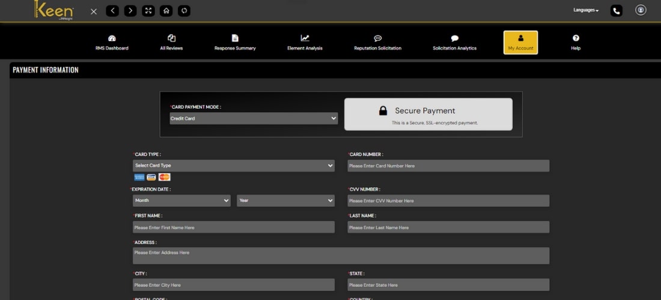Image resolution: width=661 pixels, height=300 pixels.
Task: Go to home via the house icon
Action: [x=166, y=11]
